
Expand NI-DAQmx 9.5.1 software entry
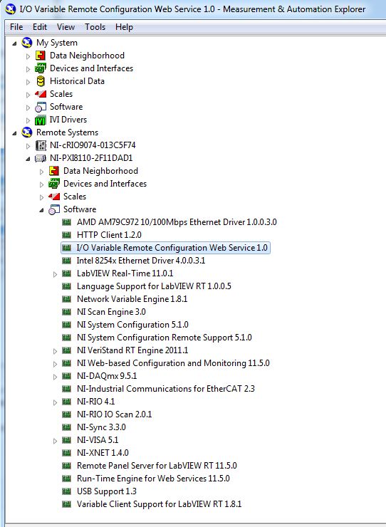[x=55, y=377]
